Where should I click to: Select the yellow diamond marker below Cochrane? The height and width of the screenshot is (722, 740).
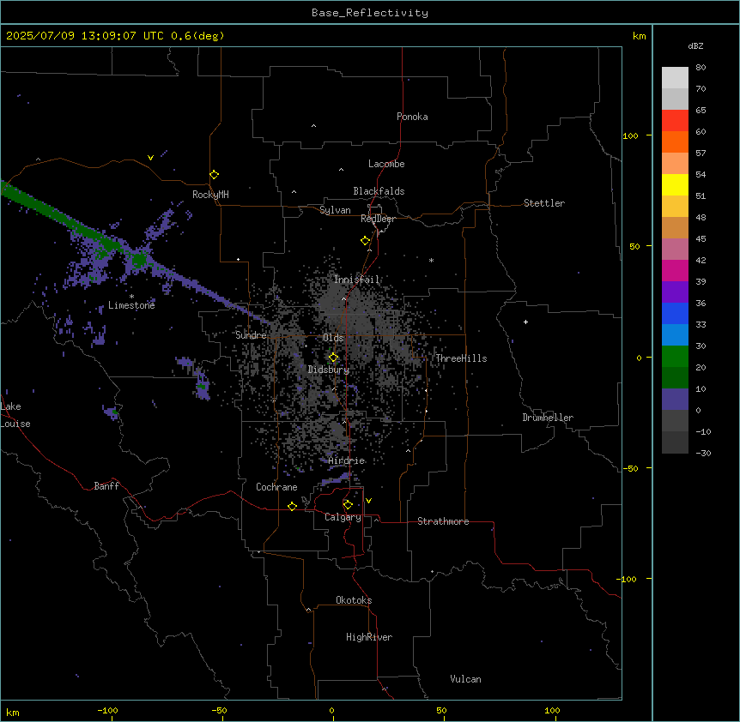pyautogui.click(x=292, y=506)
